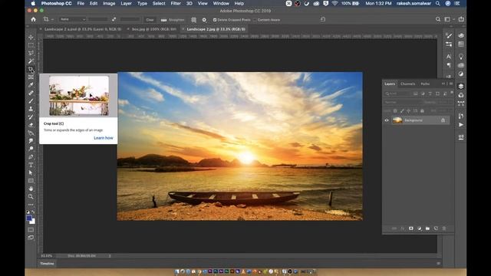The height and width of the screenshot is (276, 491).
Task: Select the Eraser tool
Action: click(31, 125)
